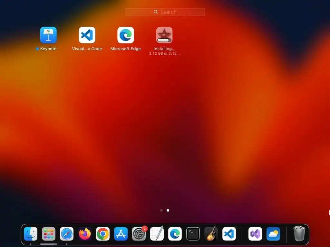
Task: Open System Preferences with badge in Dock
Action: [139, 234]
